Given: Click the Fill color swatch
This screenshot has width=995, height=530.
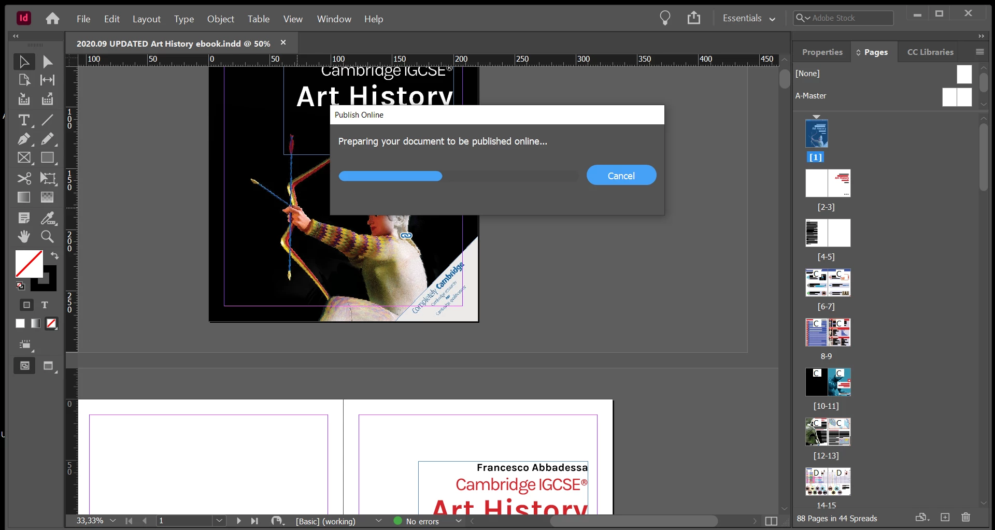Looking at the screenshot, I should (x=29, y=264).
